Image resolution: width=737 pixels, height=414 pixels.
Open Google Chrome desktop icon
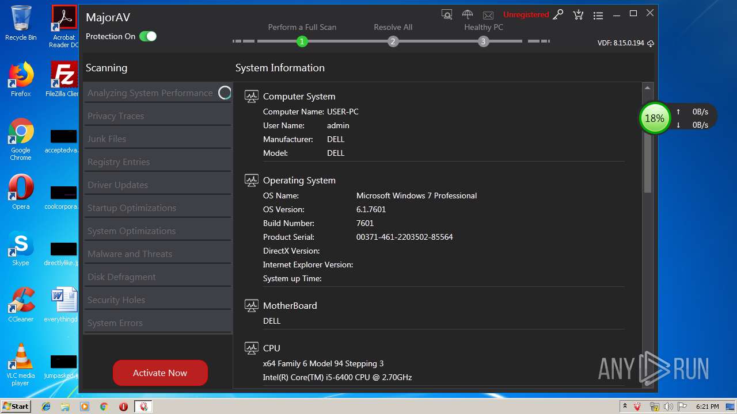pos(21,139)
